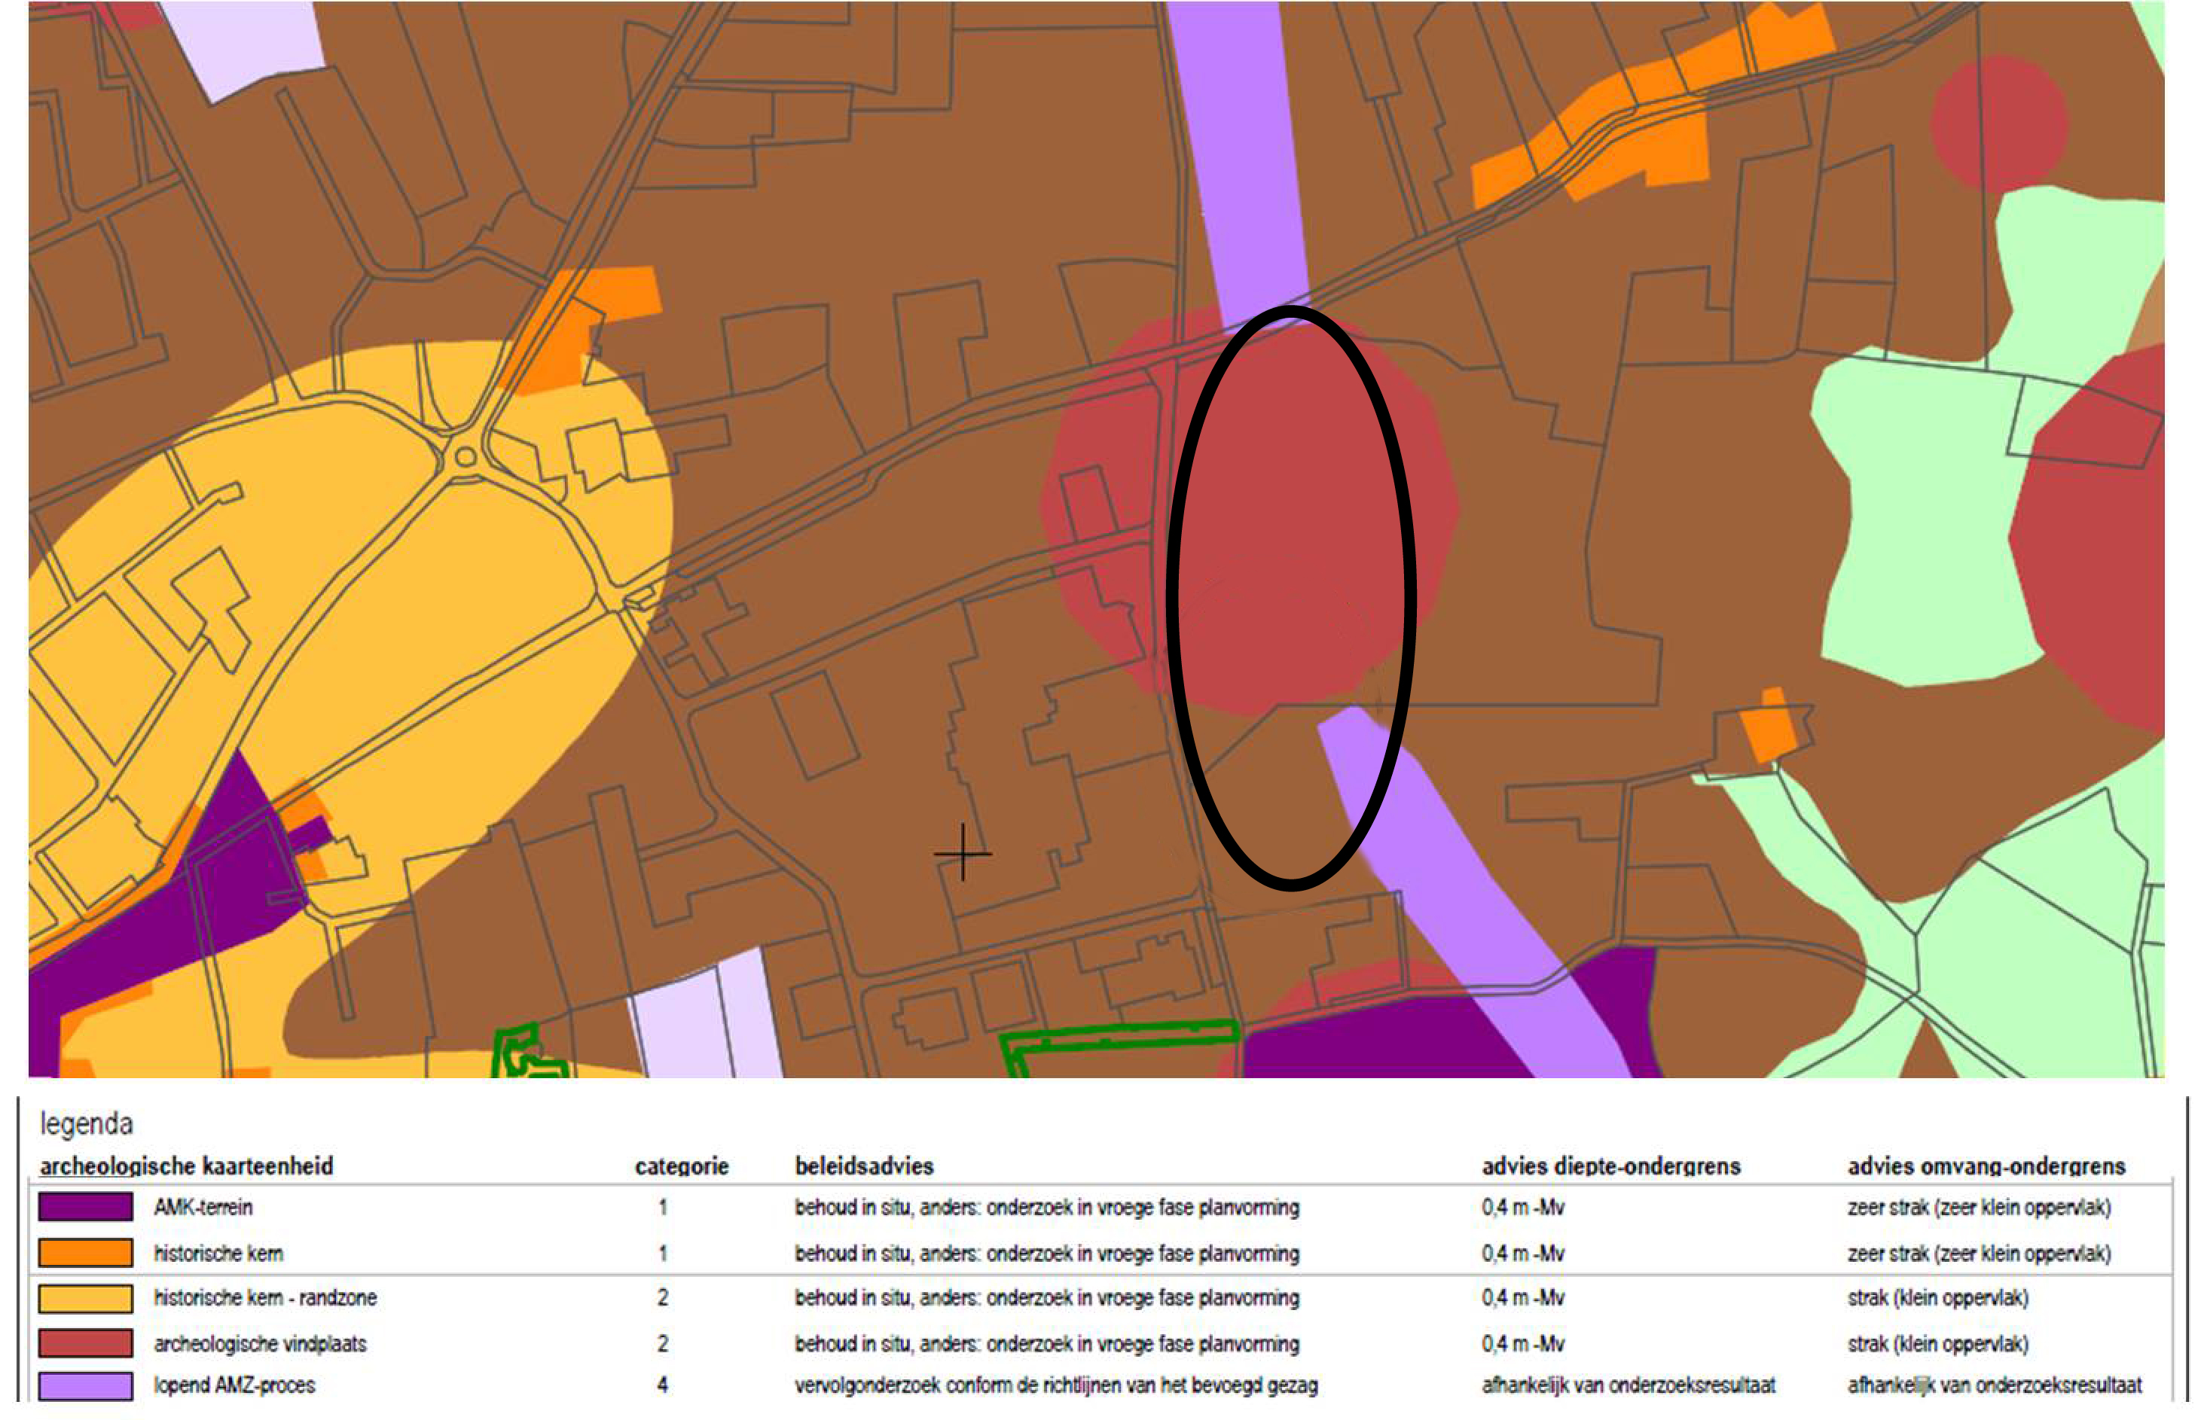This screenshot has width=2204, height=1420.
Task: Click the 'advies diepte-ondergrens' column header
Action: pyautogui.click(x=1610, y=1166)
